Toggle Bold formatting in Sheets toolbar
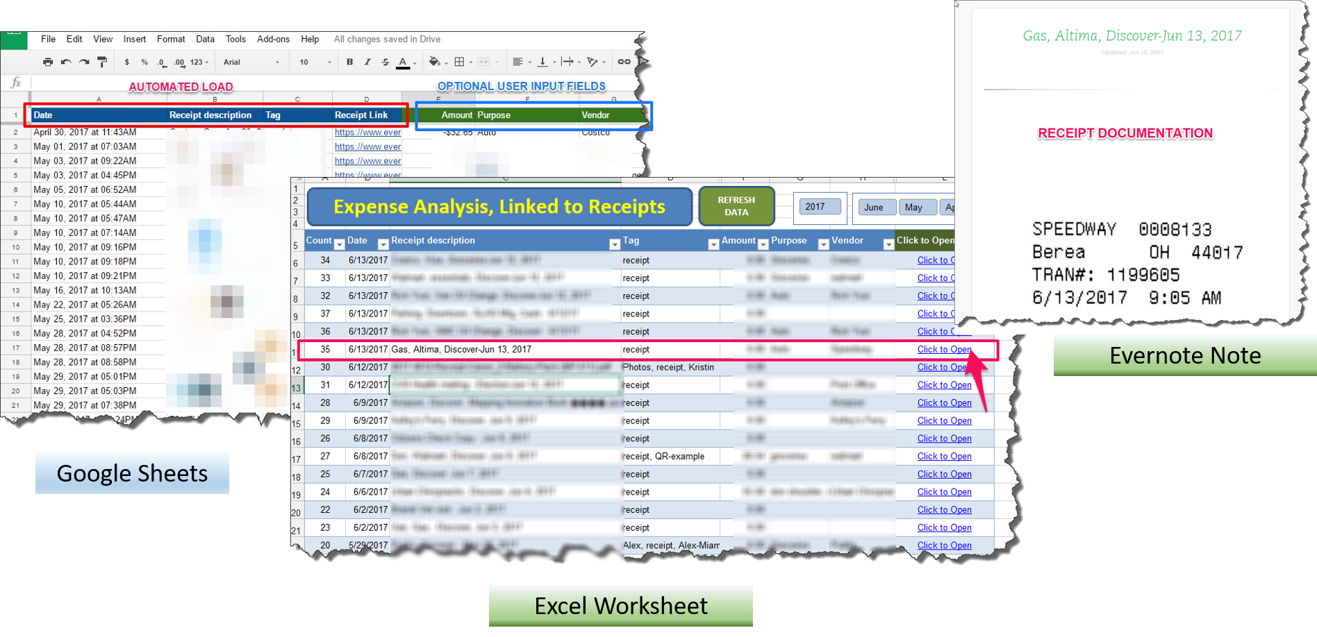1317x637 pixels. [349, 62]
